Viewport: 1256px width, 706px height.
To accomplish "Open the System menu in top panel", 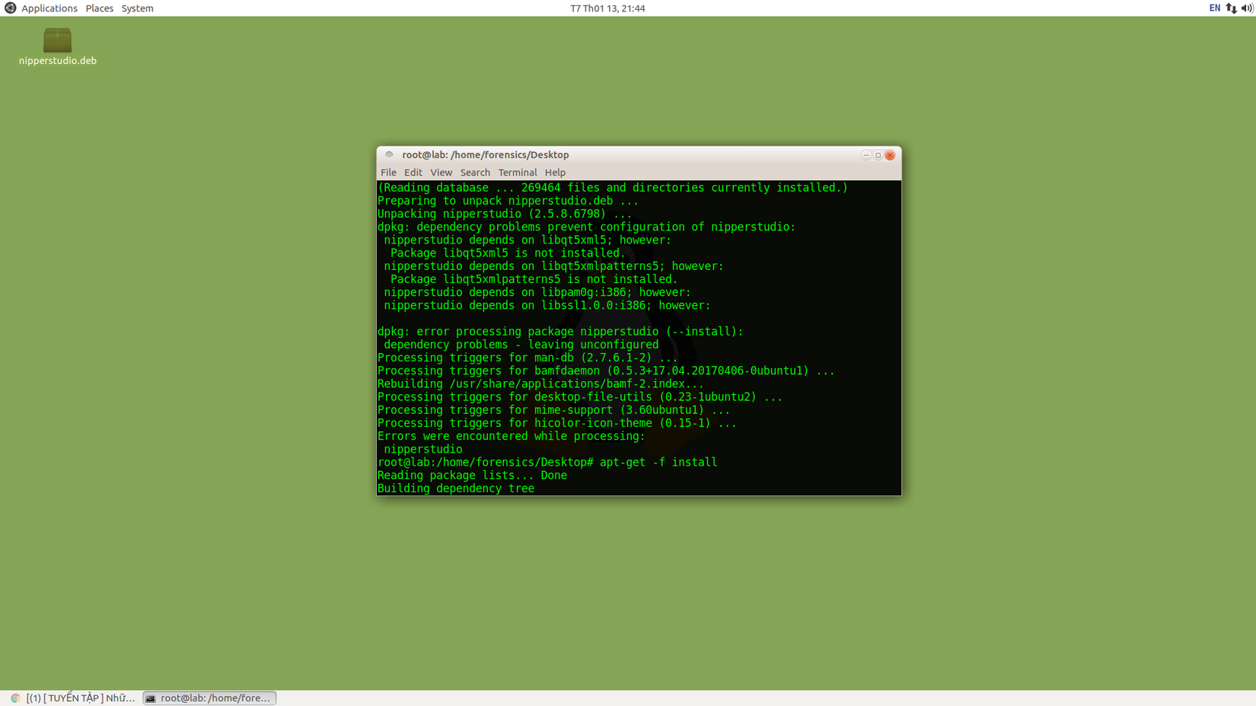I will [x=137, y=8].
